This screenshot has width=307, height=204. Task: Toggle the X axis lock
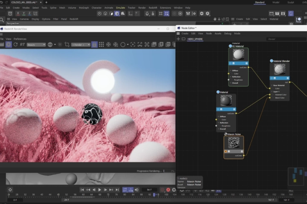[x=18, y=14]
